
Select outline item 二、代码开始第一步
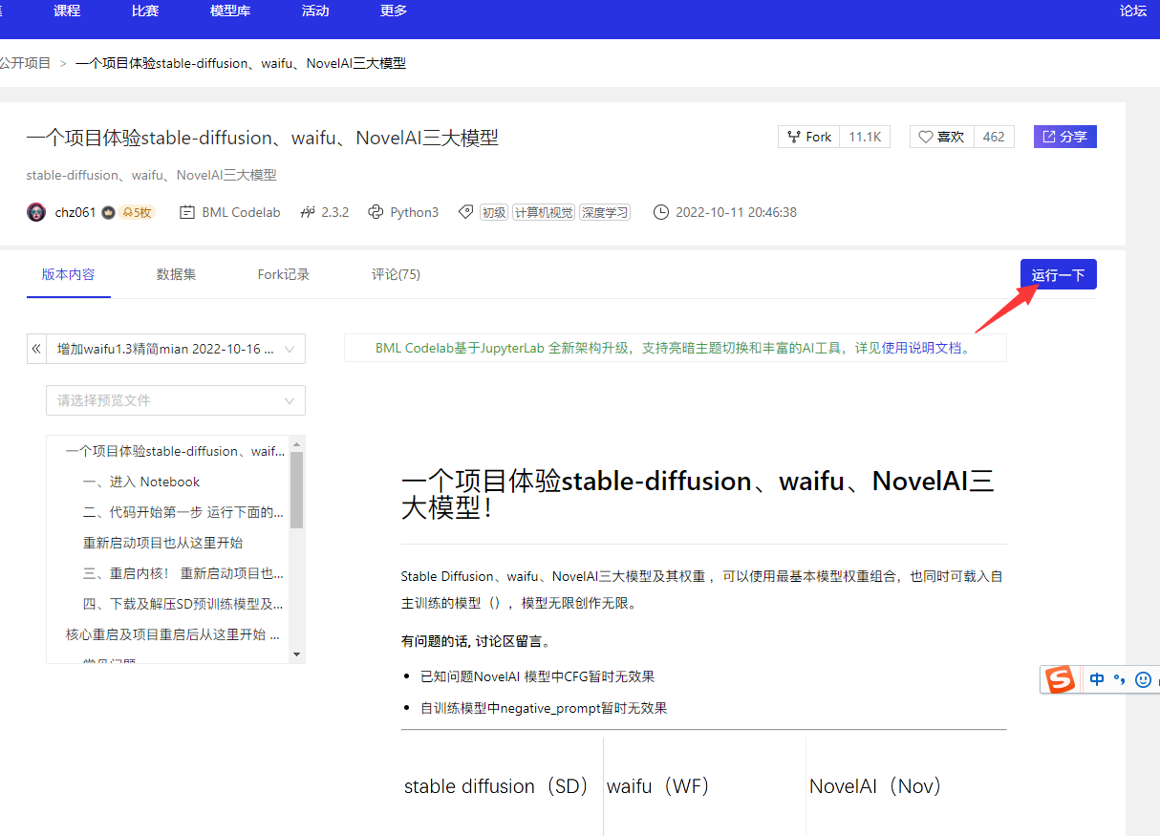183,512
